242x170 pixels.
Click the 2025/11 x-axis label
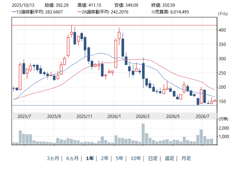pyautogui.click(x=84, y=116)
